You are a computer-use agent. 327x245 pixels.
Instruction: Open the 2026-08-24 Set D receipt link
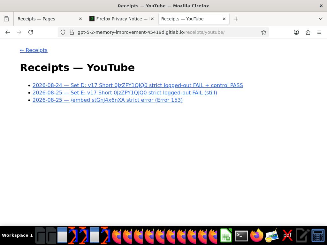138,85
